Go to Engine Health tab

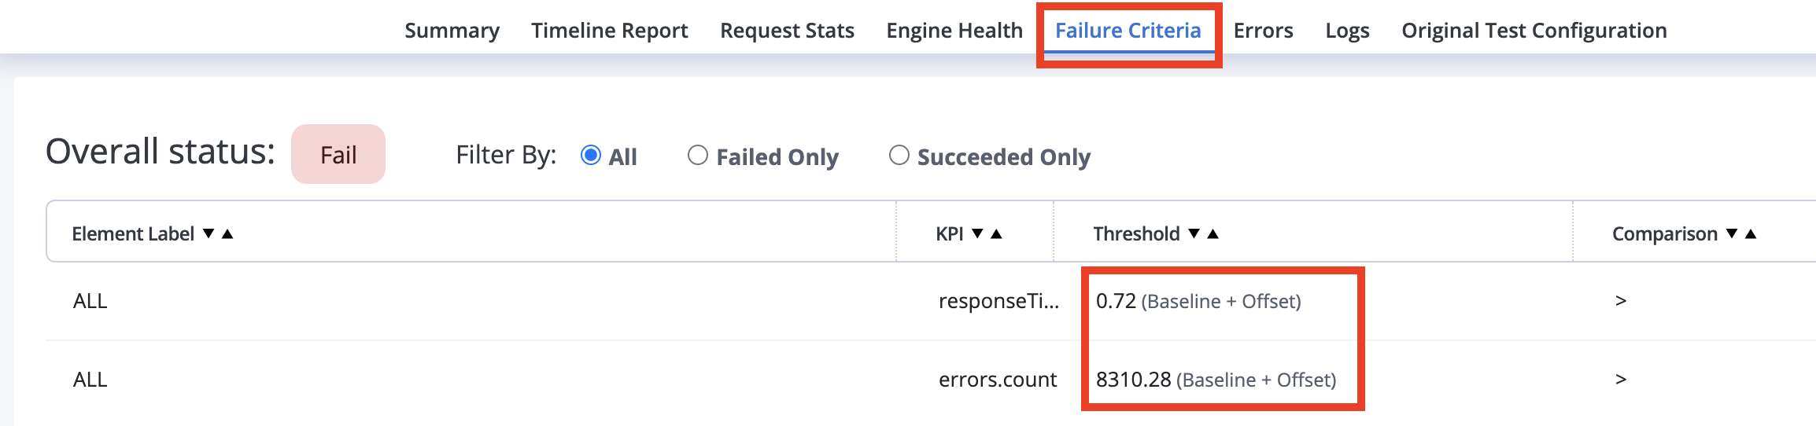pos(954,30)
